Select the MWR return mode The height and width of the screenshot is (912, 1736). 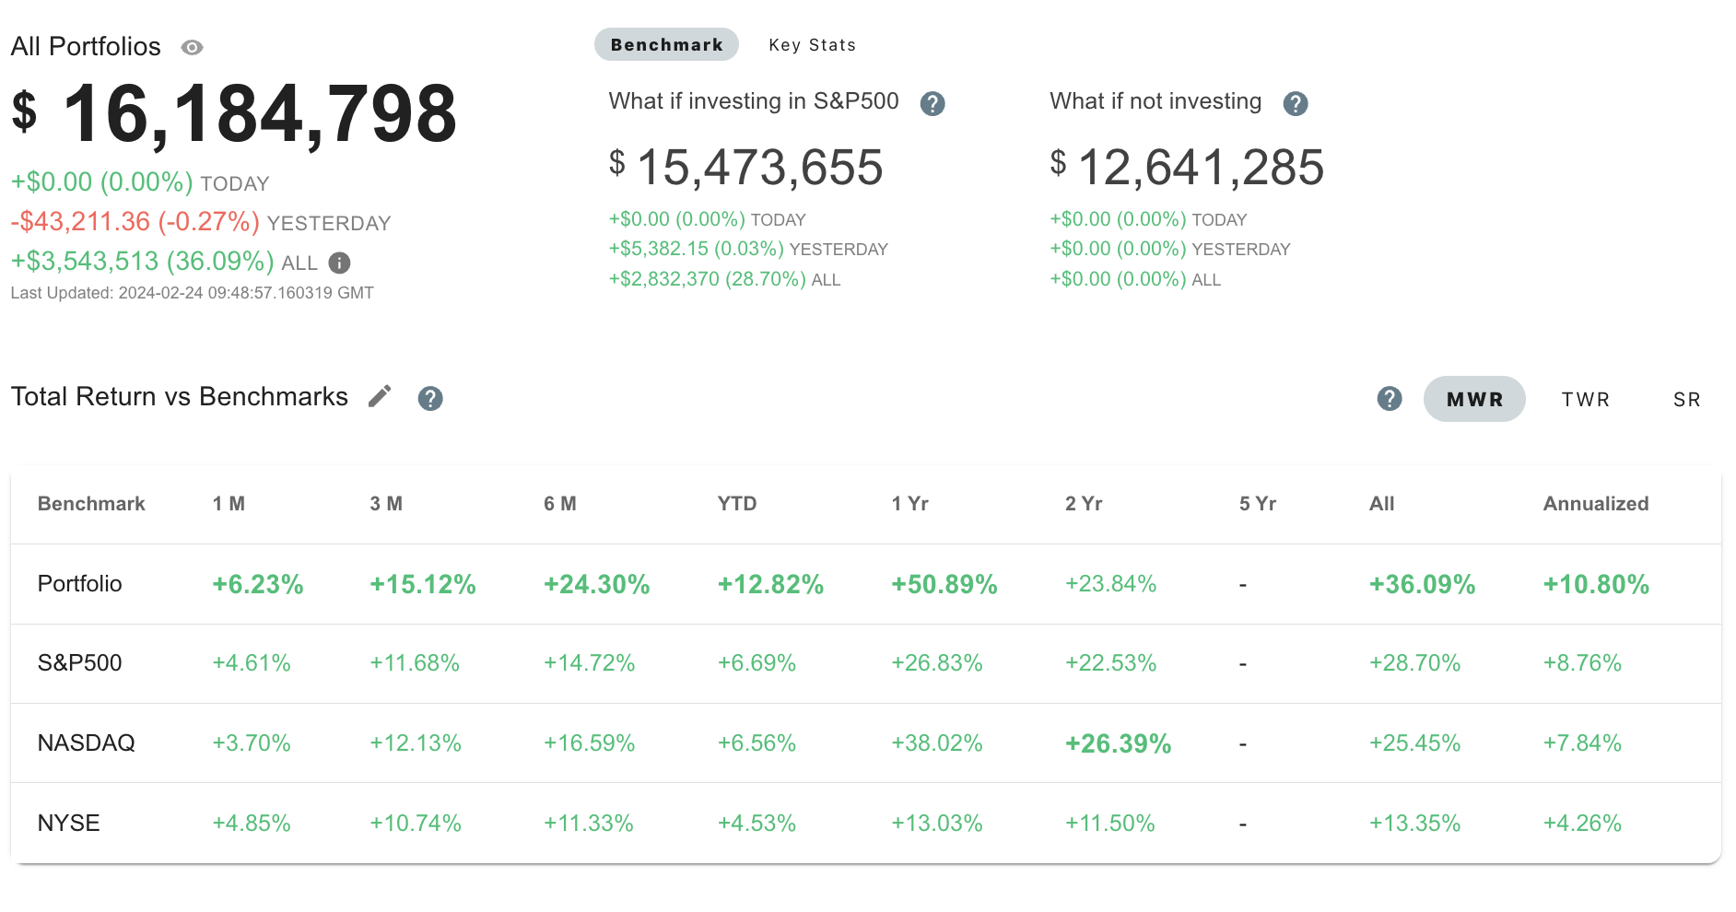point(1473,399)
